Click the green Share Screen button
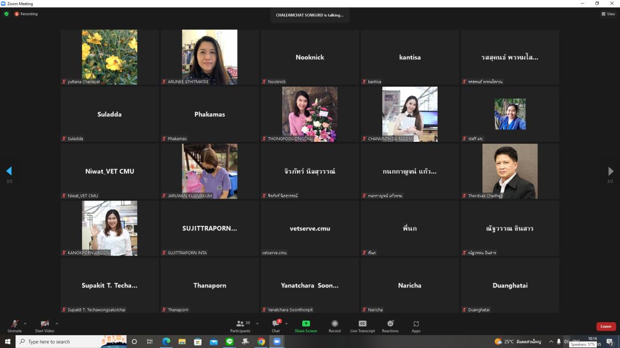The width and height of the screenshot is (620, 348). coord(306,326)
